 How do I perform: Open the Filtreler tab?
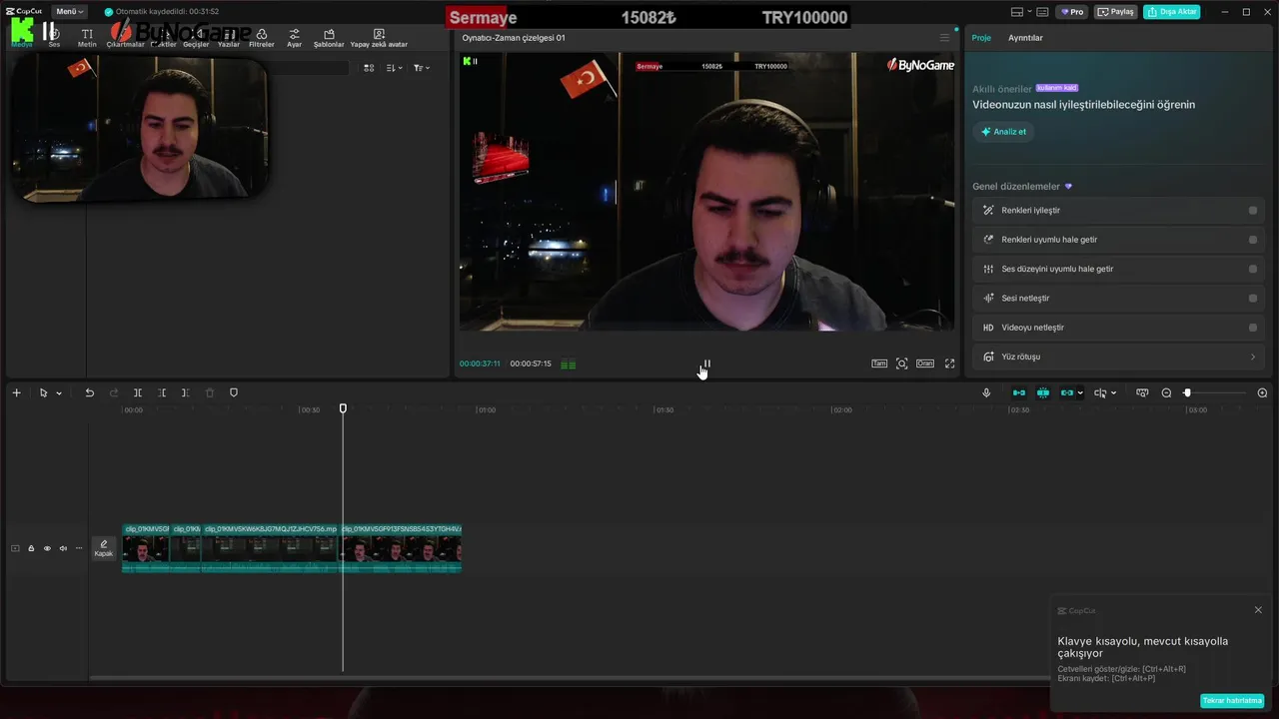[262, 38]
